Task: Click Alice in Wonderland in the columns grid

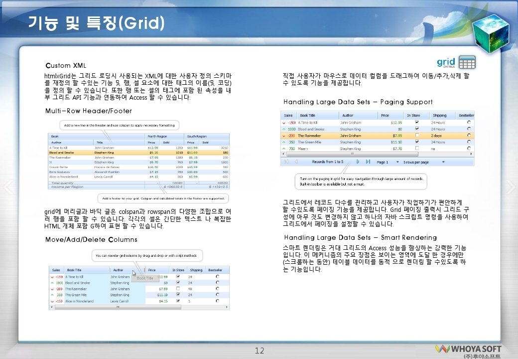Action: click(x=80, y=301)
